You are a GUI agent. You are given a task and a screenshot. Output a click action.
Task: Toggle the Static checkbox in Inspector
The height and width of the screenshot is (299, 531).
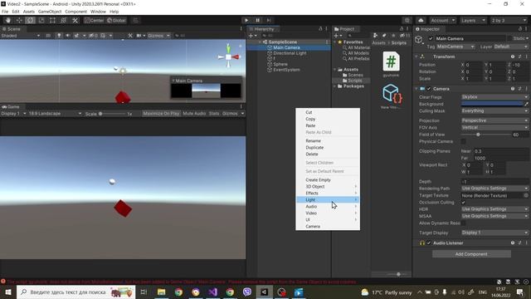pos(509,39)
